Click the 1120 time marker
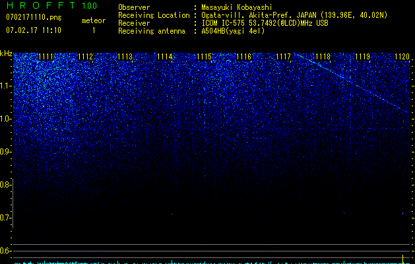The image size is (415, 264). (402, 57)
